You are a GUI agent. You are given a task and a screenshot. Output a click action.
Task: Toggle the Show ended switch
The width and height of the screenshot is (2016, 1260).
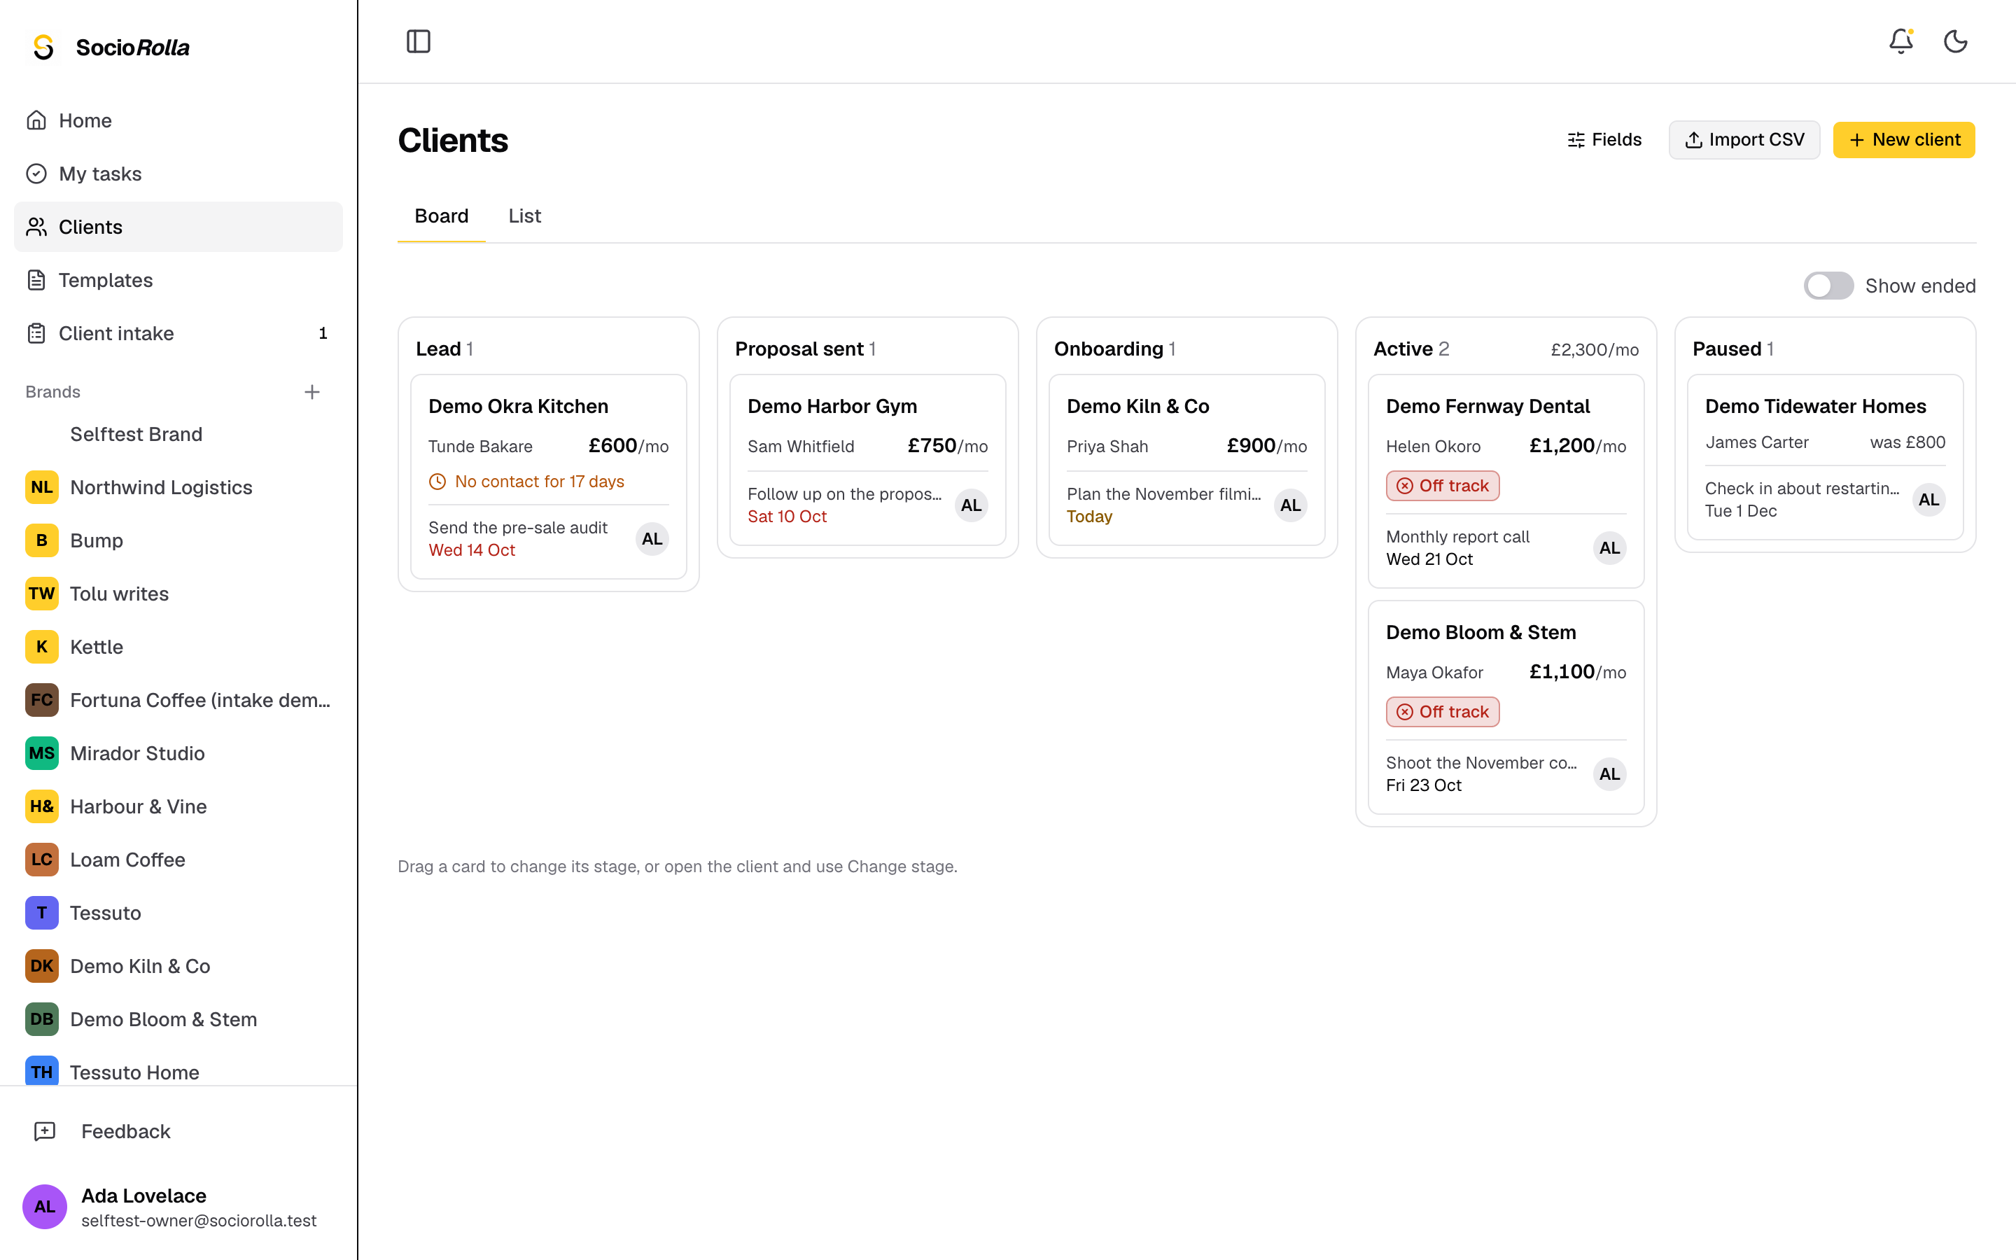coord(1828,286)
